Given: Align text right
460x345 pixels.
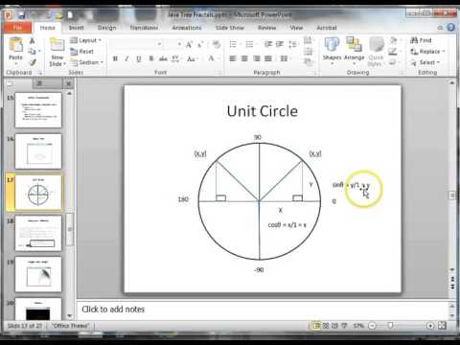Looking at the screenshot, I should click(x=257, y=58).
